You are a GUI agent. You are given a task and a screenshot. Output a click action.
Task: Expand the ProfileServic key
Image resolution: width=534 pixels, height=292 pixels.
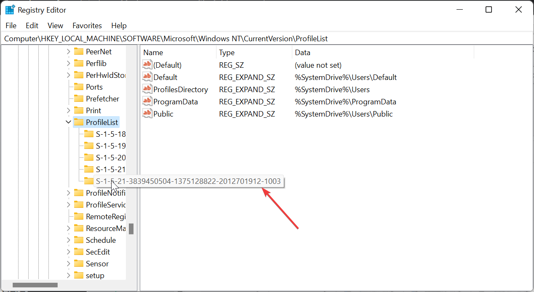pyautogui.click(x=69, y=205)
